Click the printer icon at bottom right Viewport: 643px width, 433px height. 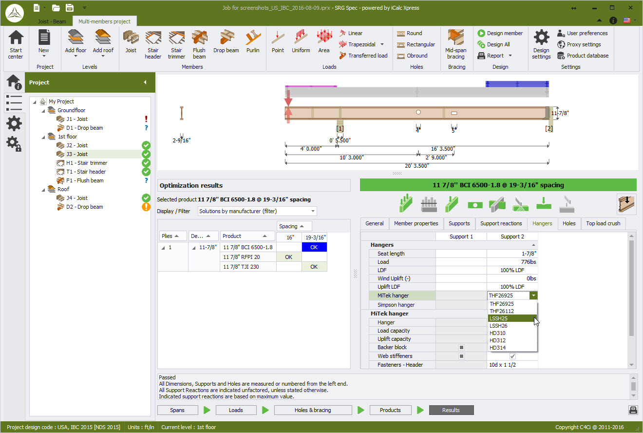(632, 410)
